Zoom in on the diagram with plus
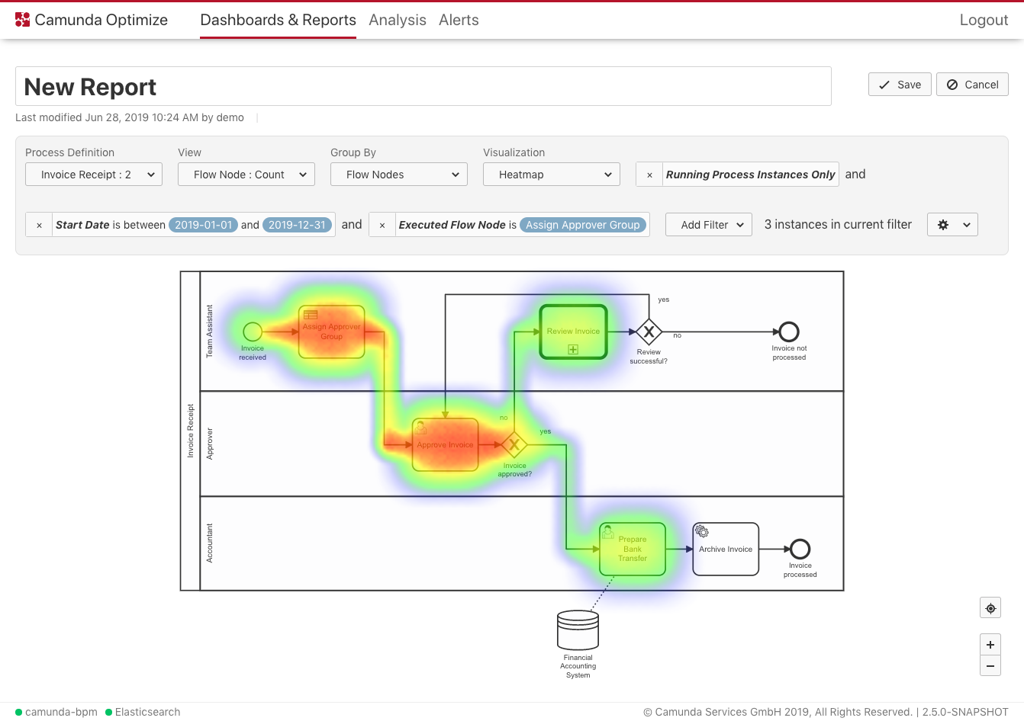Screen dimensions: 1024x721 [990, 644]
